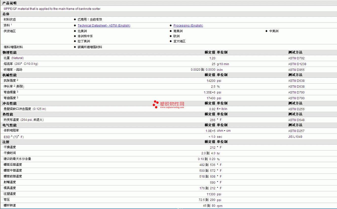Click the ESD test method JIS L1049
Image resolution: width=337 pixels, height=209 pixels.
click(295, 137)
